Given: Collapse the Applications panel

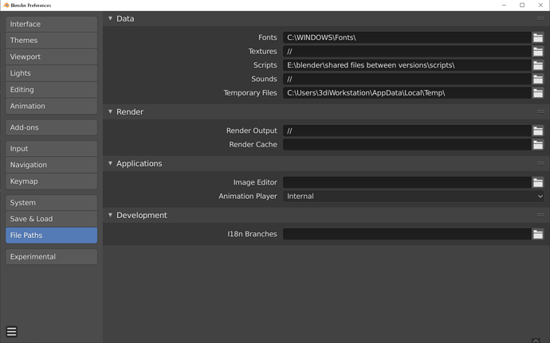Looking at the screenshot, I should pos(110,163).
